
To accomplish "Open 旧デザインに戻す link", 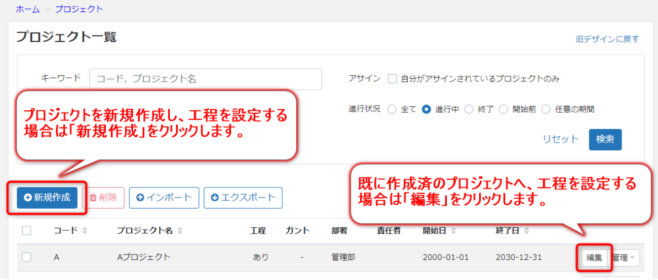I will pos(607,39).
